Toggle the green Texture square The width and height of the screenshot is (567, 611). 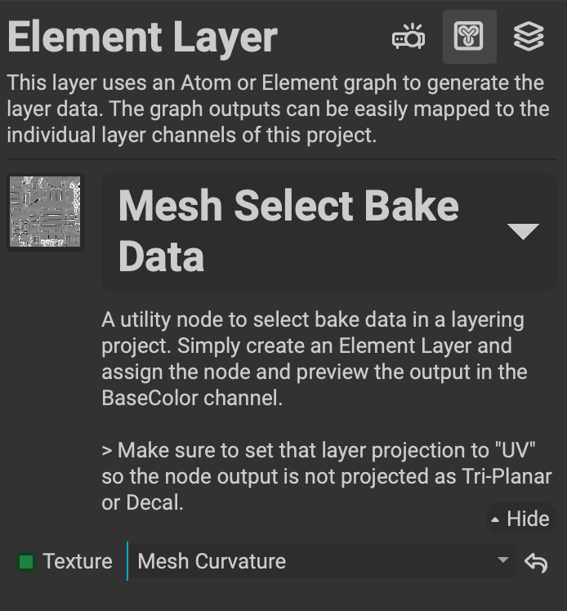(26, 562)
